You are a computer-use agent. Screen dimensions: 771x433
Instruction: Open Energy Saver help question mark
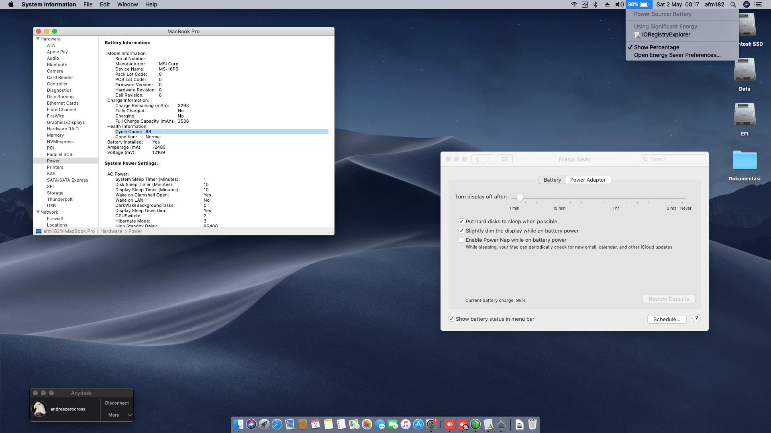(696, 318)
